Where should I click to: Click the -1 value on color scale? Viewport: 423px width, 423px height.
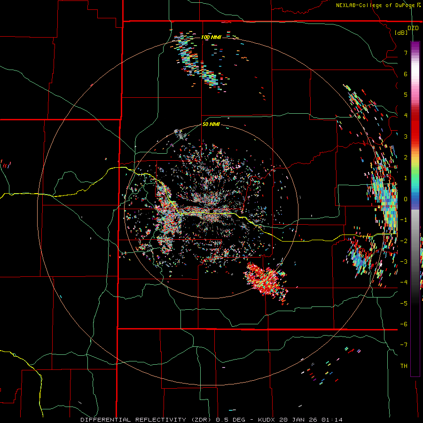click(x=404, y=220)
